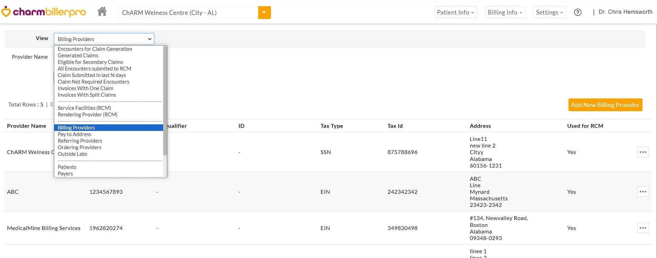This screenshot has height=258, width=657.
Task: Click the Tax Type column header
Action: point(332,126)
